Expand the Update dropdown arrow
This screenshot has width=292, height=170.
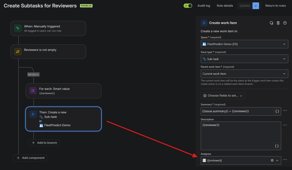(256, 6)
